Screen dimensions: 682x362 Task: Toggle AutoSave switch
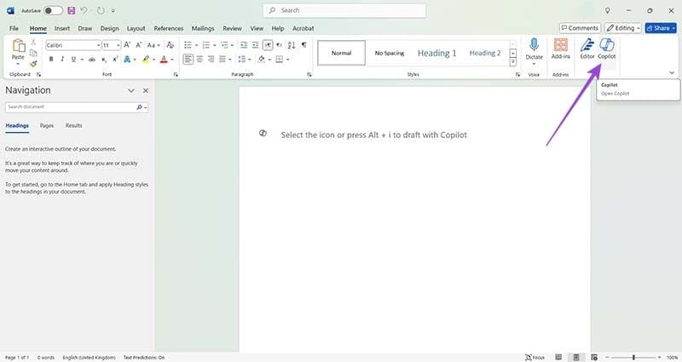pyautogui.click(x=53, y=10)
